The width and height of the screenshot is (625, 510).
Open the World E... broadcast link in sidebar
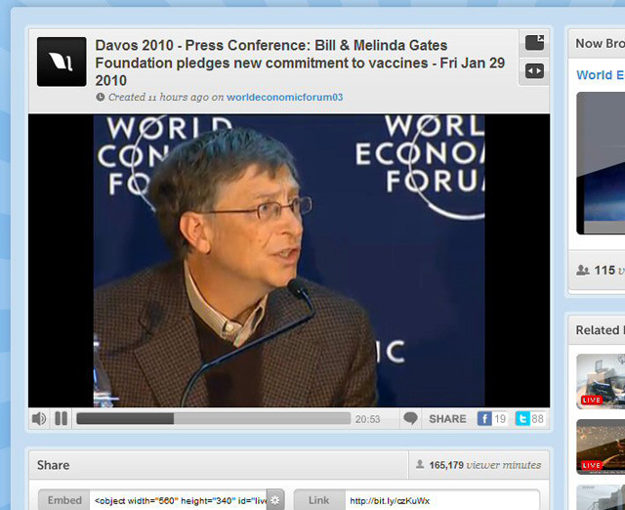601,75
